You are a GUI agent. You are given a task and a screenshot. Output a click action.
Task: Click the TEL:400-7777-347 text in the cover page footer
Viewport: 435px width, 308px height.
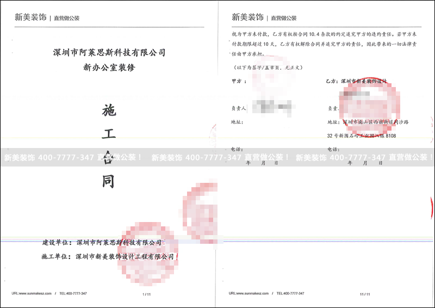[73, 293]
